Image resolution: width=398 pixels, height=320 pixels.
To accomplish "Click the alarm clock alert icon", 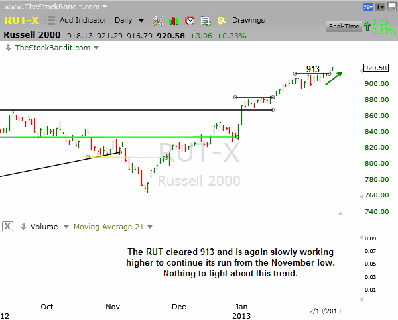I will 190,20.
